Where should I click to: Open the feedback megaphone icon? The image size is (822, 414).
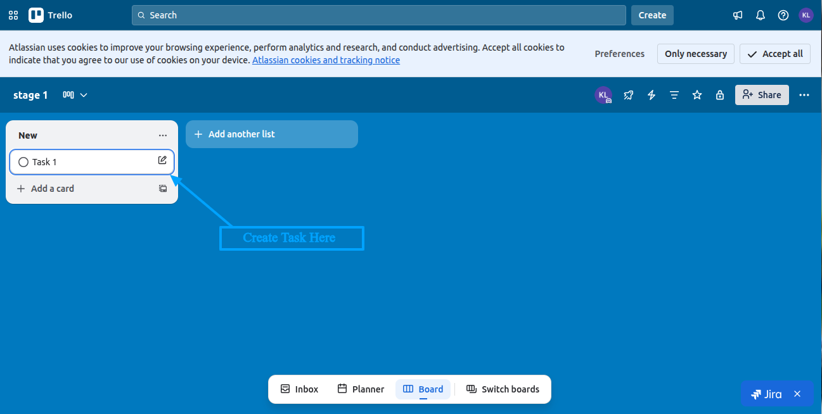(x=738, y=15)
